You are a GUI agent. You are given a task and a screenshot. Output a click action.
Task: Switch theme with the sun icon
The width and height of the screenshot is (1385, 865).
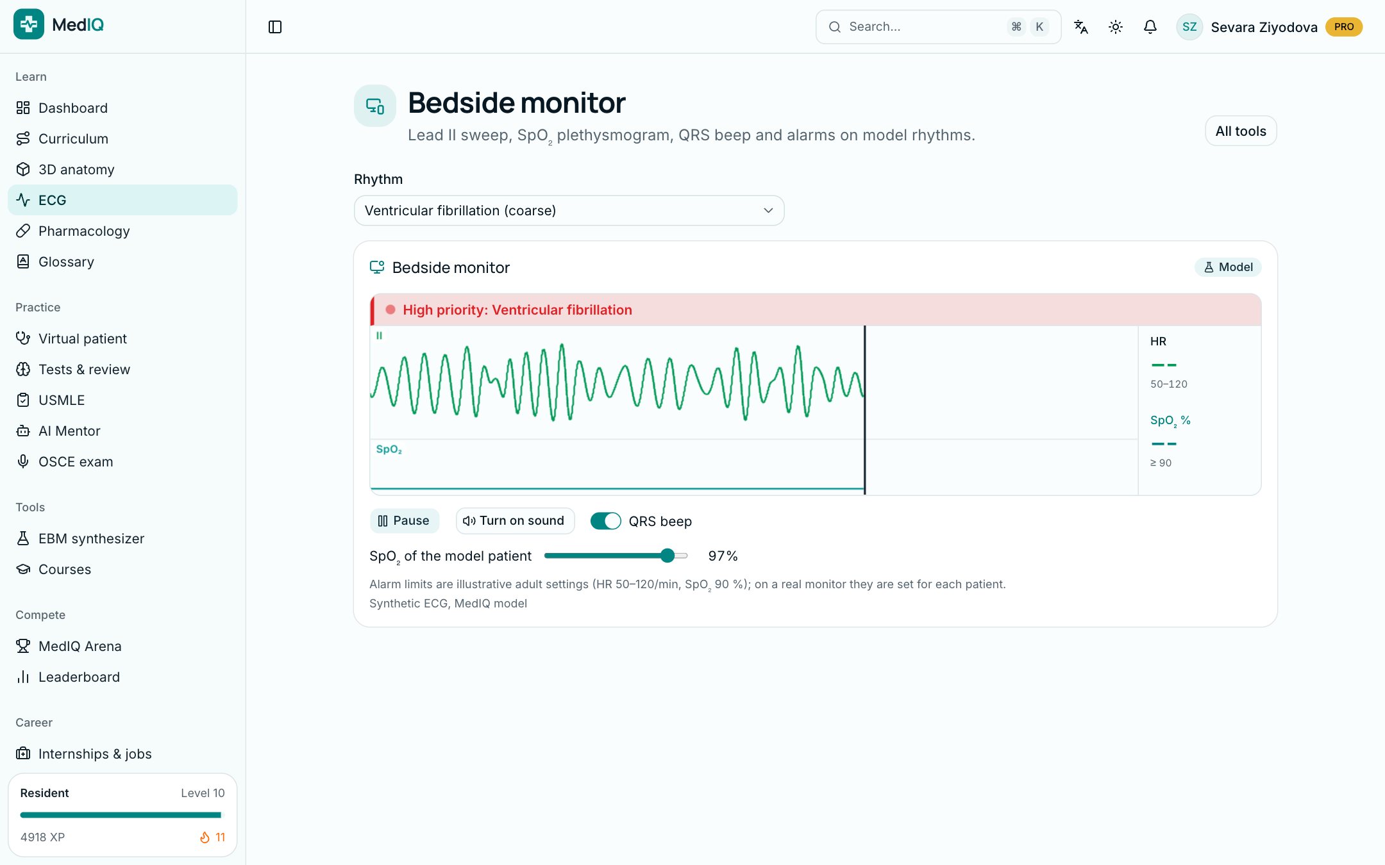(x=1116, y=27)
